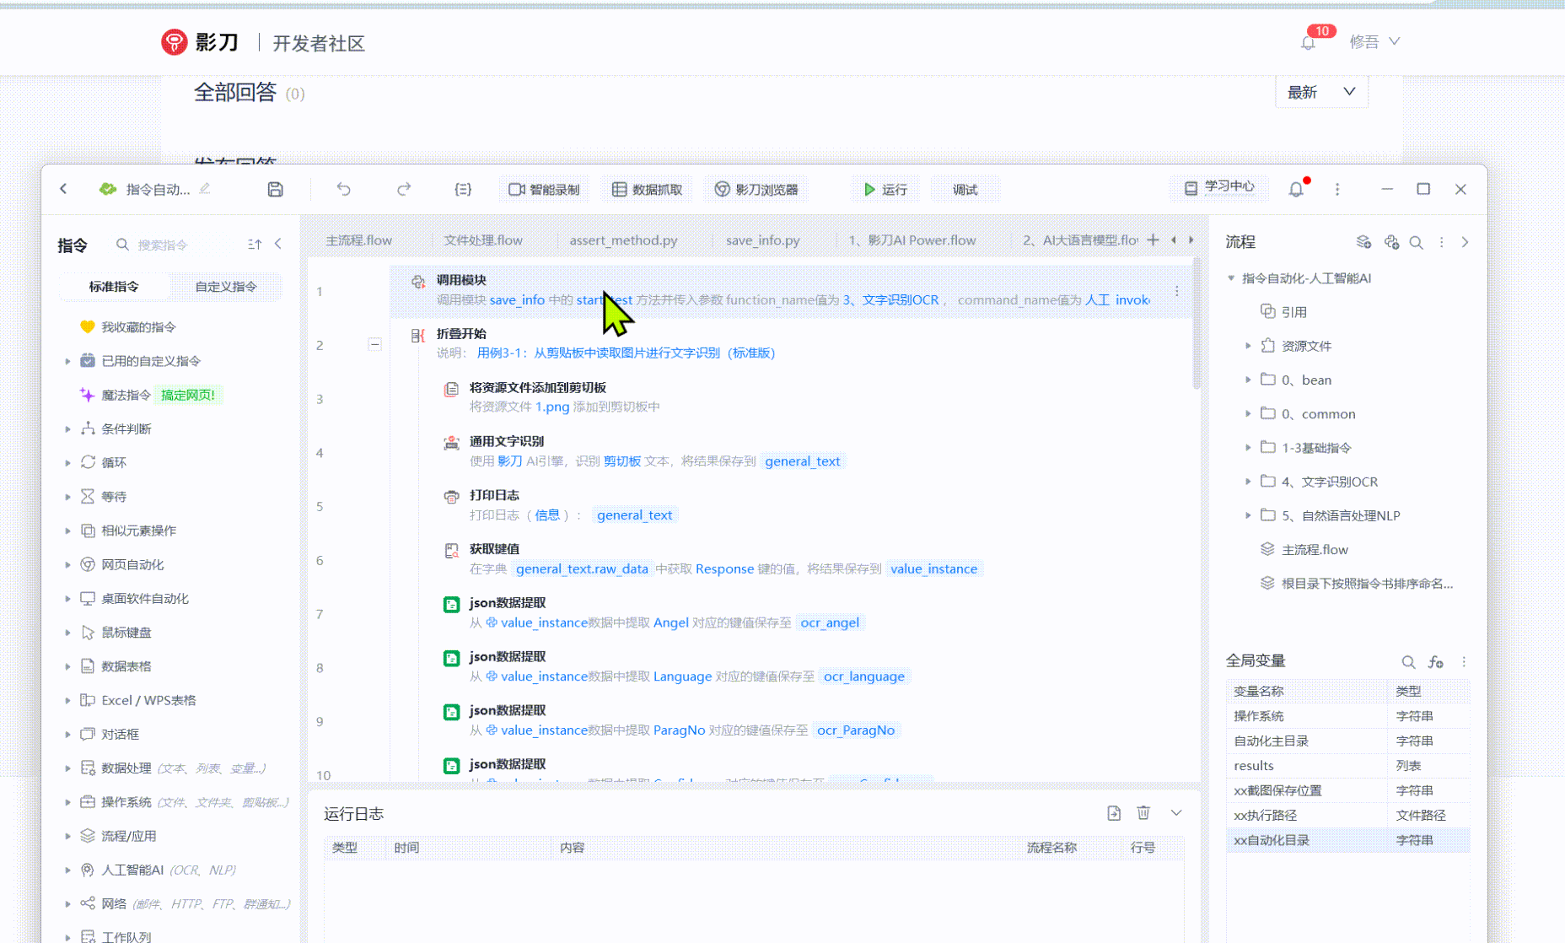Expand the 条件判断 command group
This screenshot has height=943, width=1565.
coord(67,429)
